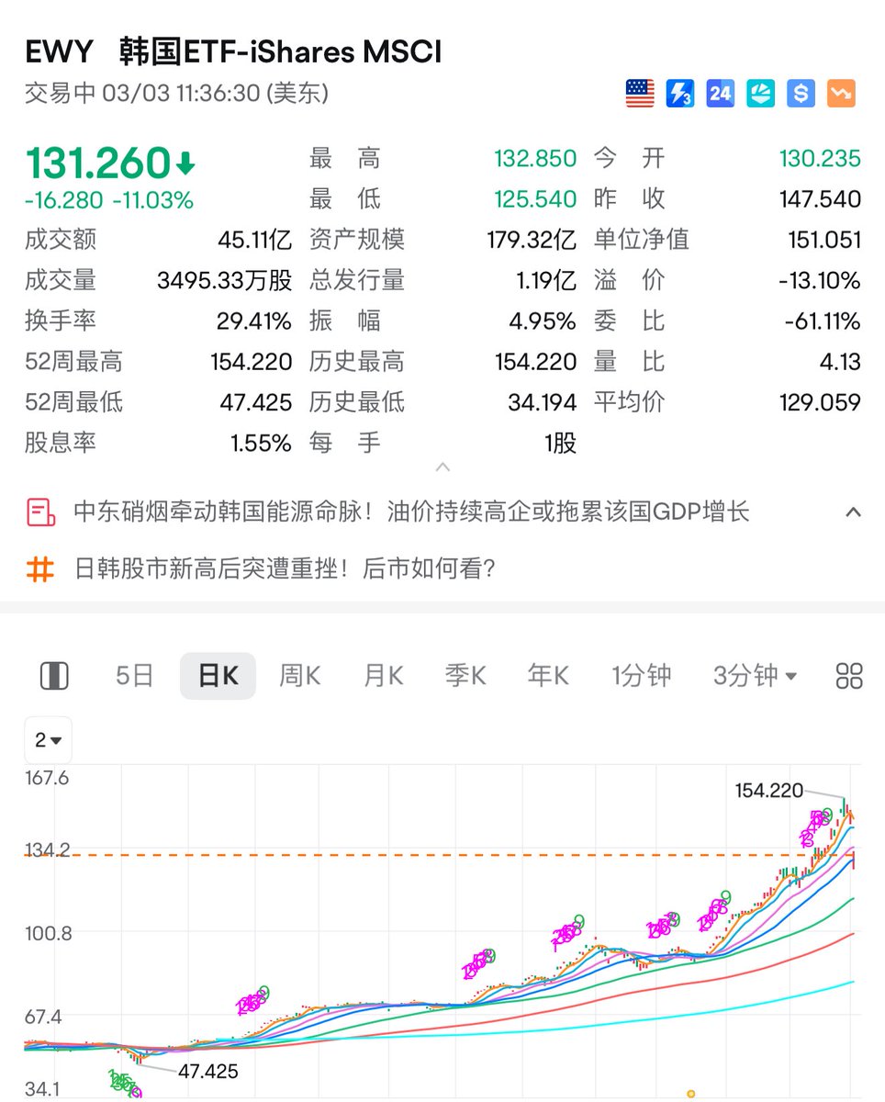
Task: Tap the blue lightning 3 icon
Action: click(680, 93)
